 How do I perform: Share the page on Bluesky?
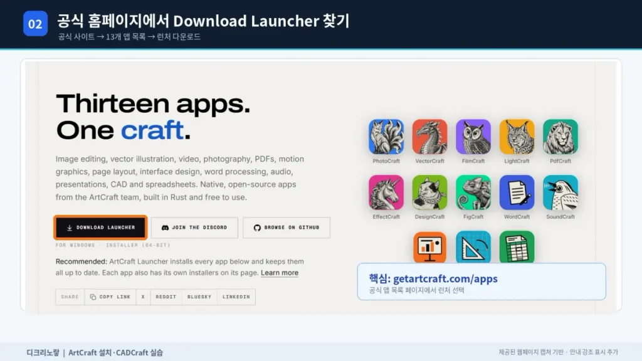(199, 296)
